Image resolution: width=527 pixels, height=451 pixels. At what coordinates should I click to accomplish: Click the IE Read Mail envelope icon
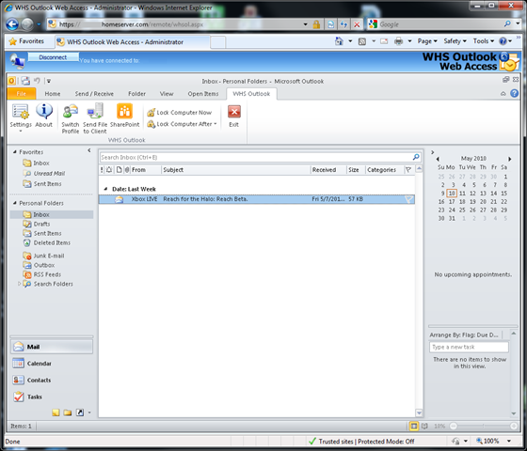point(384,41)
